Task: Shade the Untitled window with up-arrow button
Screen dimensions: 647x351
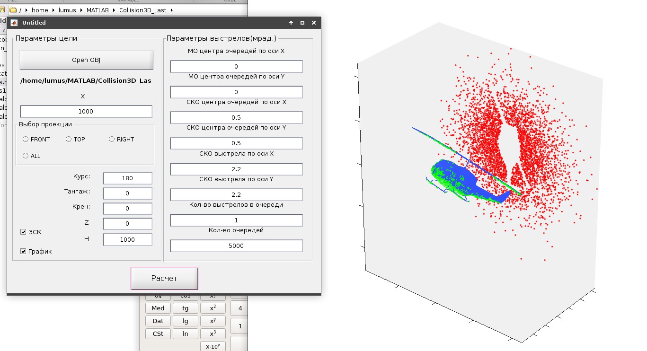Action: 291,23
